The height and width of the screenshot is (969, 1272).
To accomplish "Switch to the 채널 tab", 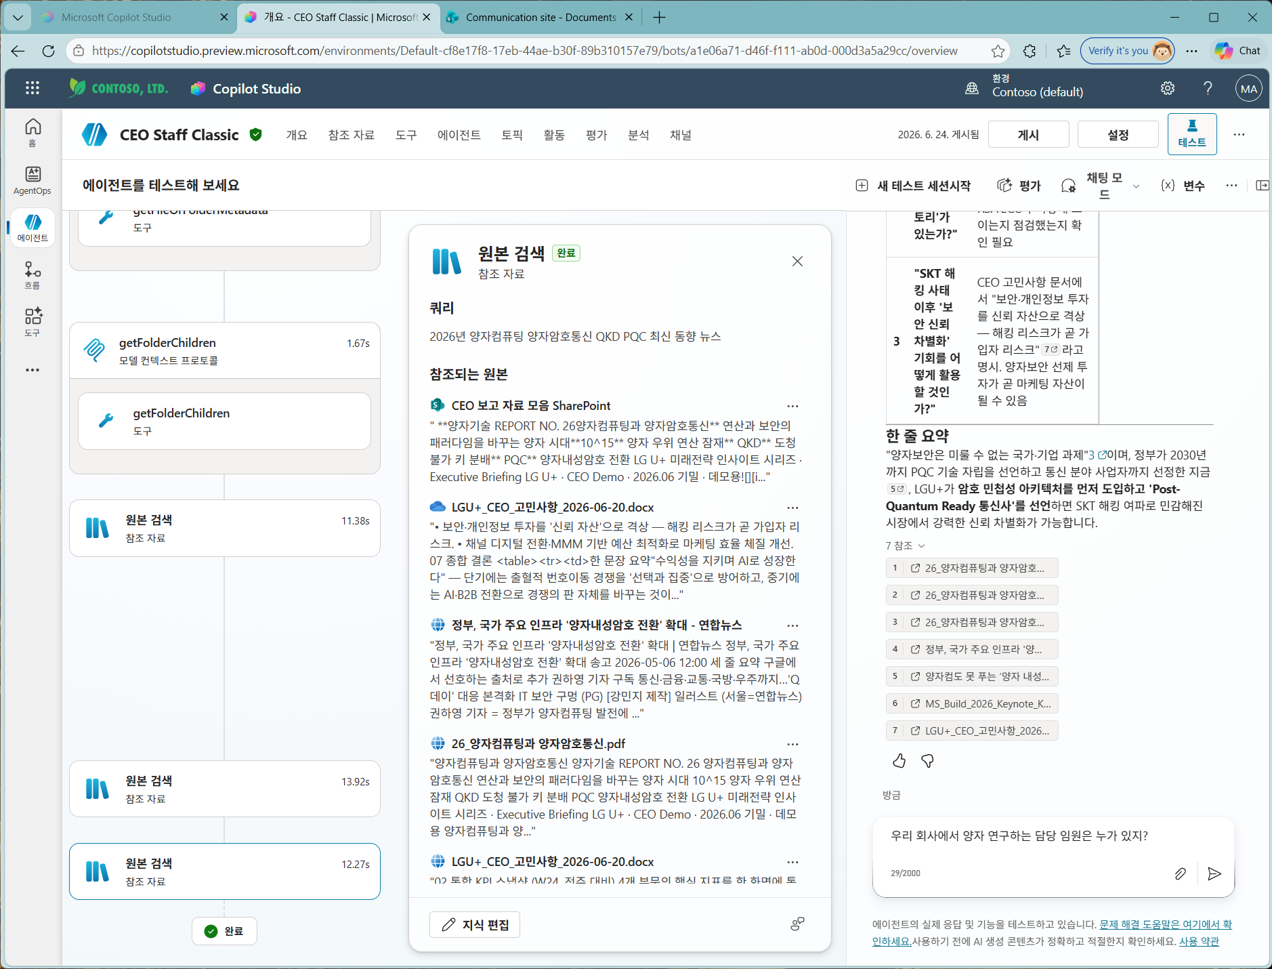I will tap(681, 135).
